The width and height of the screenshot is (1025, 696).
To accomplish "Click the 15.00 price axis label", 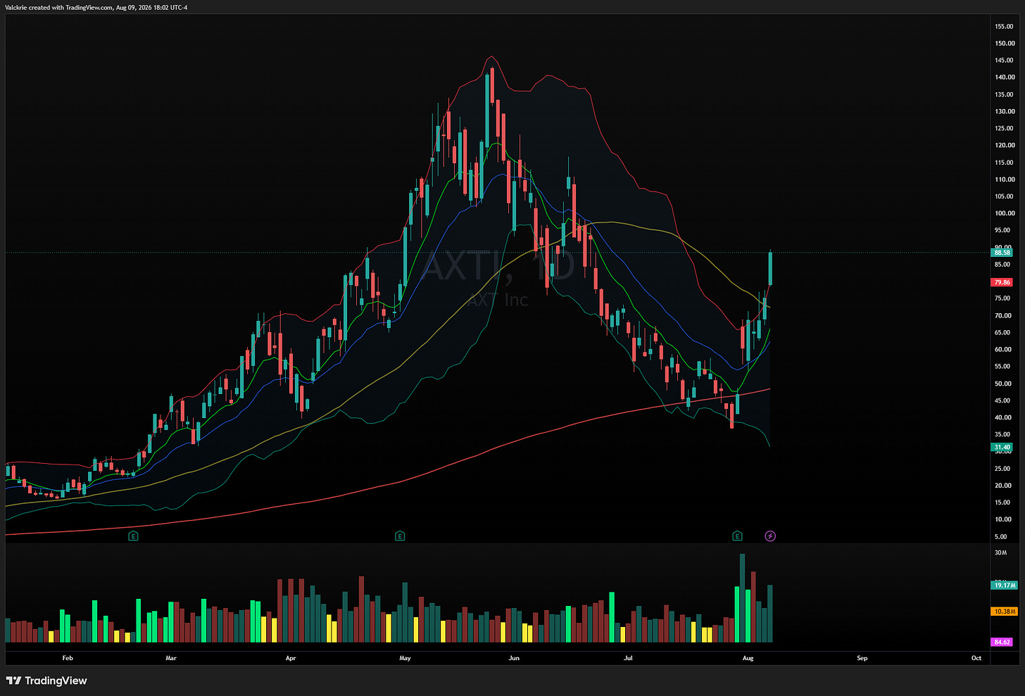I will click(1002, 502).
